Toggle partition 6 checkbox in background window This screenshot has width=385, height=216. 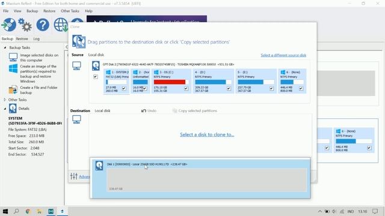pyautogui.click(x=369, y=148)
